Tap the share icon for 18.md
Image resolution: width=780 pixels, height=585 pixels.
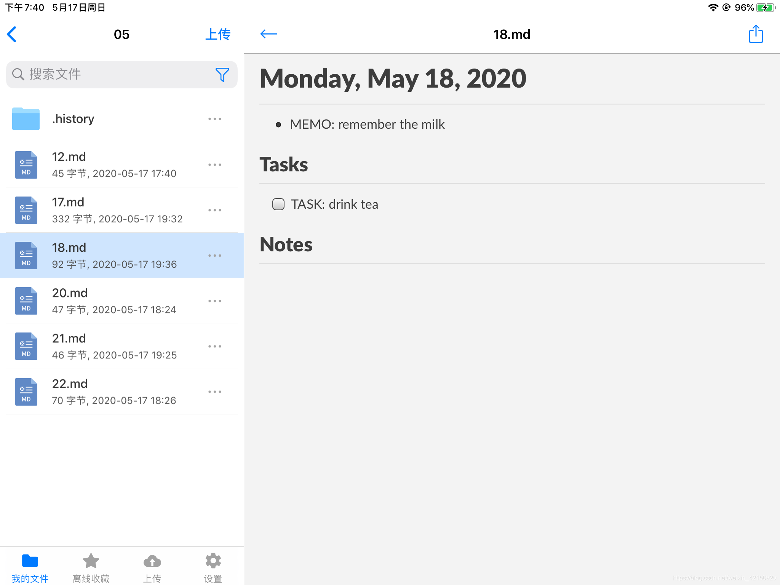[x=756, y=34]
